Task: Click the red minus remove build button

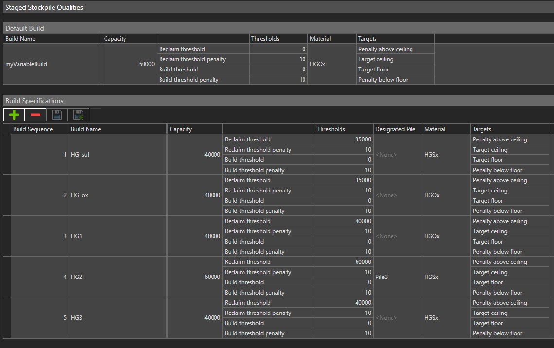Action: [x=36, y=115]
